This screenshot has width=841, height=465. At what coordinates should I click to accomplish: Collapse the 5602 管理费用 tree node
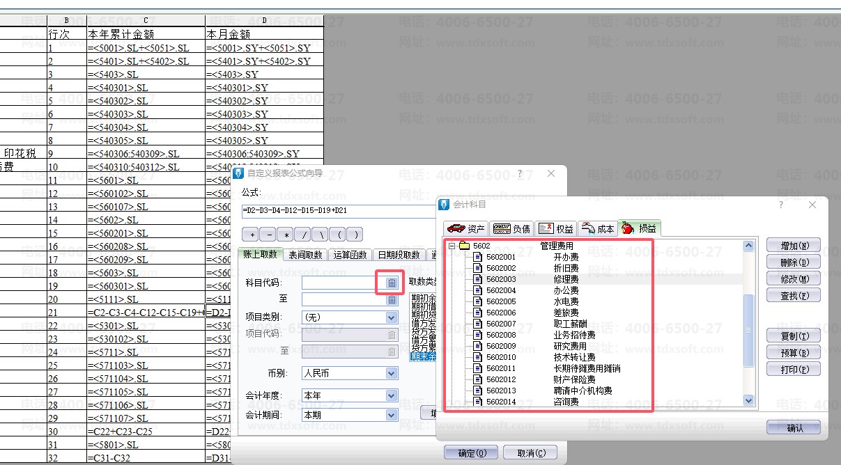tap(452, 246)
